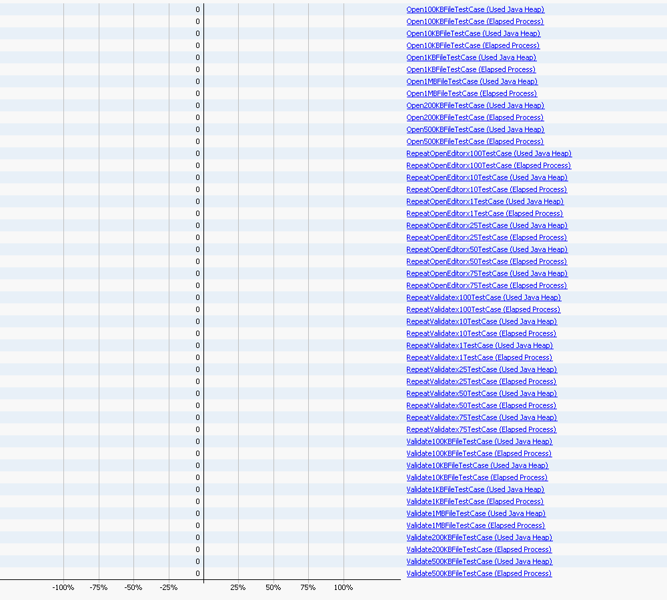667x600 pixels.
Task: View RepeatOpenEditorx75TestCase (Elapsed Process) link
Action: click(x=486, y=285)
